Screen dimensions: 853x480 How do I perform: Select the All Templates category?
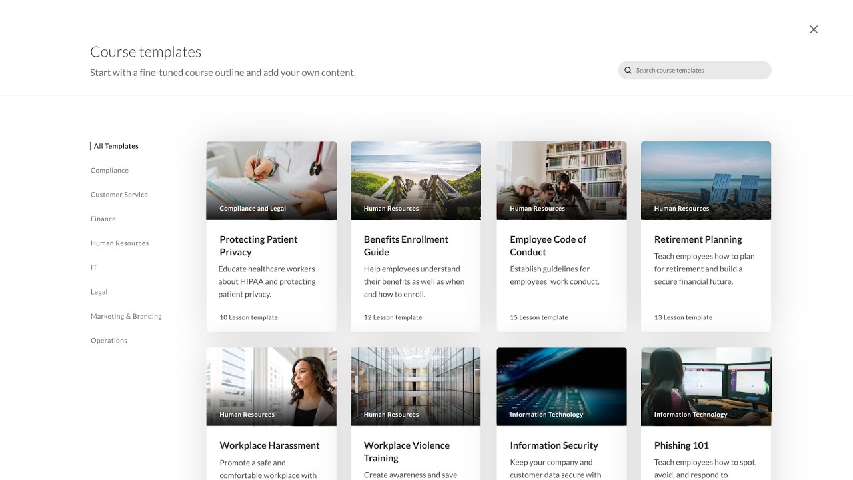click(116, 146)
